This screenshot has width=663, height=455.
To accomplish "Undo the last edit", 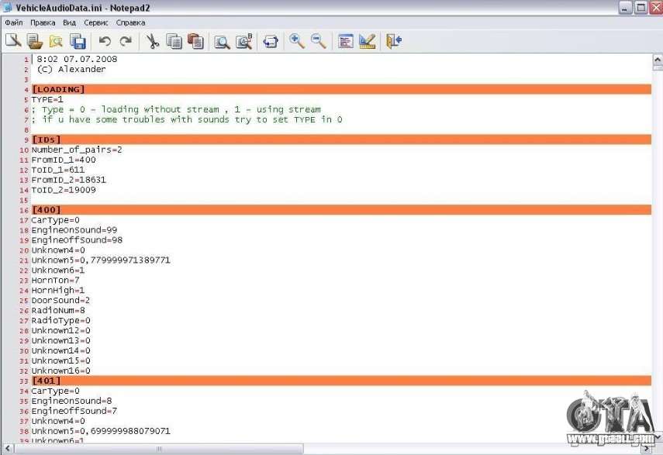I will pyautogui.click(x=105, y=41).
